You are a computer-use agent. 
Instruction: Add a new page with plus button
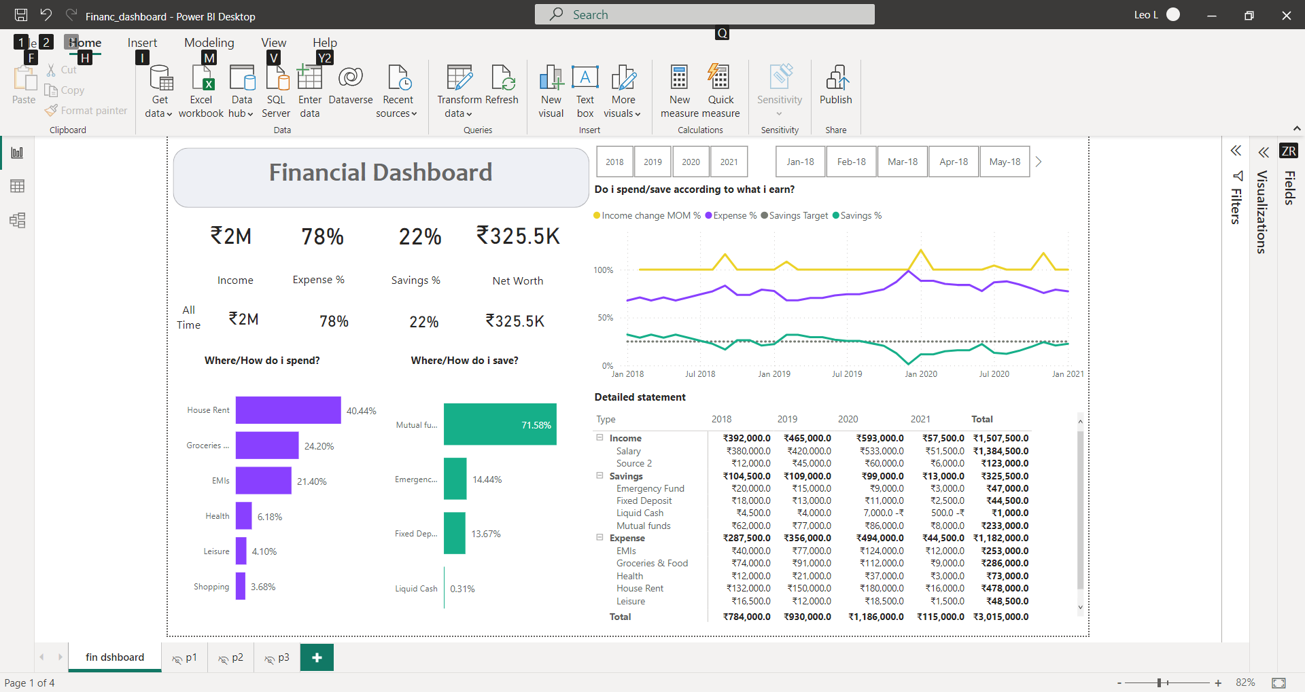317,657
